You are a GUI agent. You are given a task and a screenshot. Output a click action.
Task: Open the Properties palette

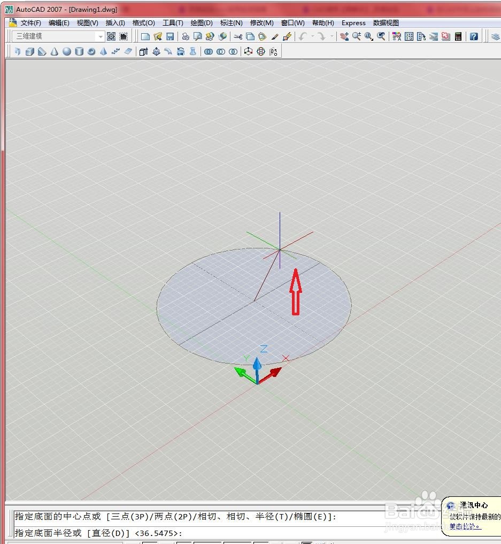point(397,36)
